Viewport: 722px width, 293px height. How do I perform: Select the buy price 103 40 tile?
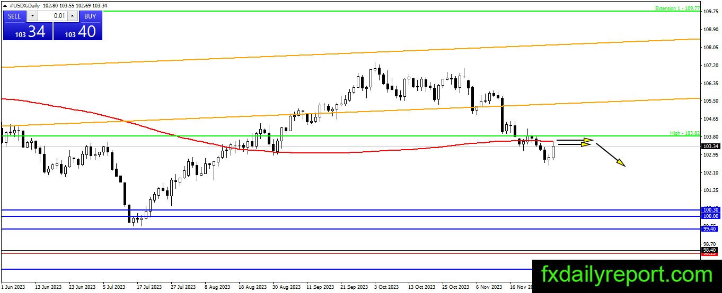click(x=77, y=31)
